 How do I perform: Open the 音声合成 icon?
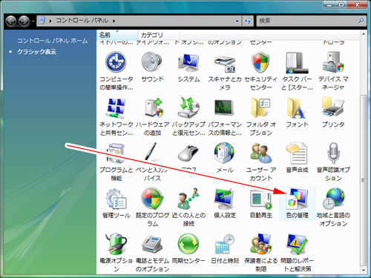[297, 153]
